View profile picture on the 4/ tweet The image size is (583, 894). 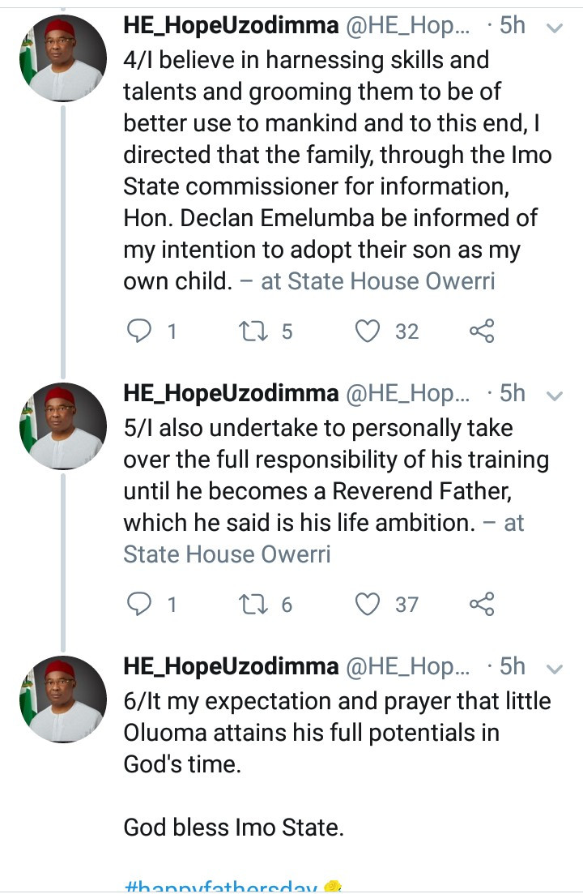pyautogui.click(x=62, y=58)
